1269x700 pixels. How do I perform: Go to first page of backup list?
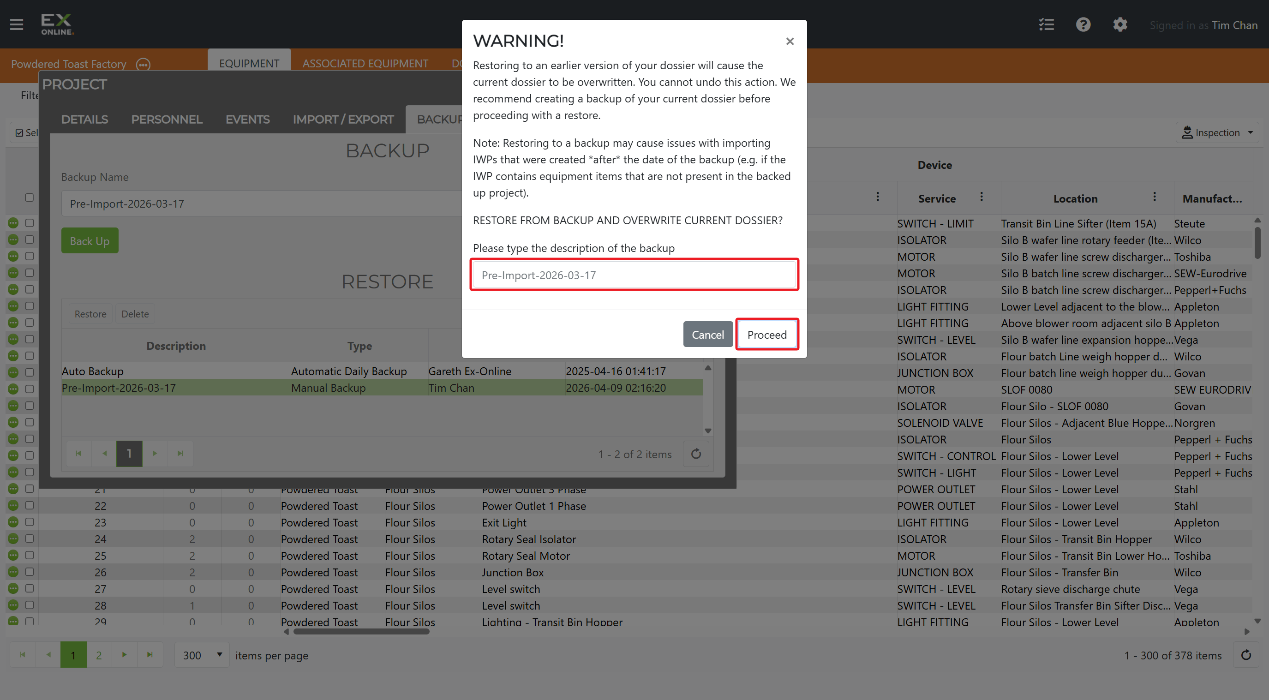tap(78, 453)
